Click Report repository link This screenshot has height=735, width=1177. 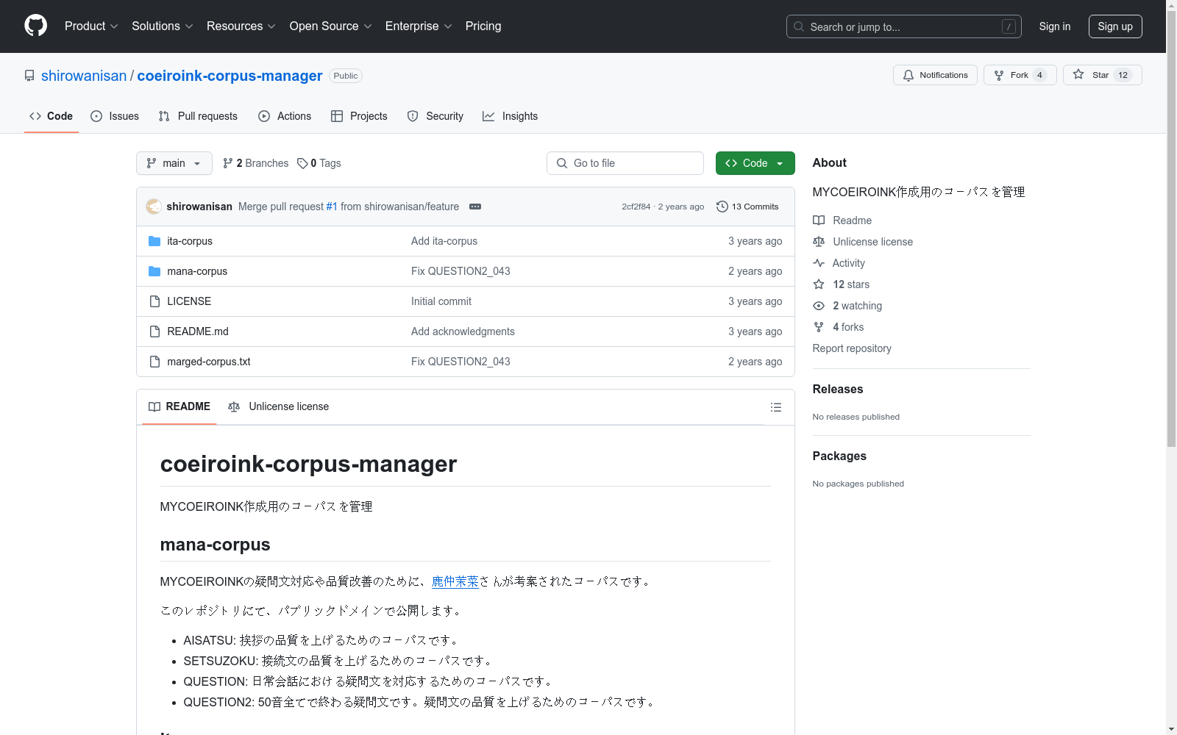tap(852, 348)
